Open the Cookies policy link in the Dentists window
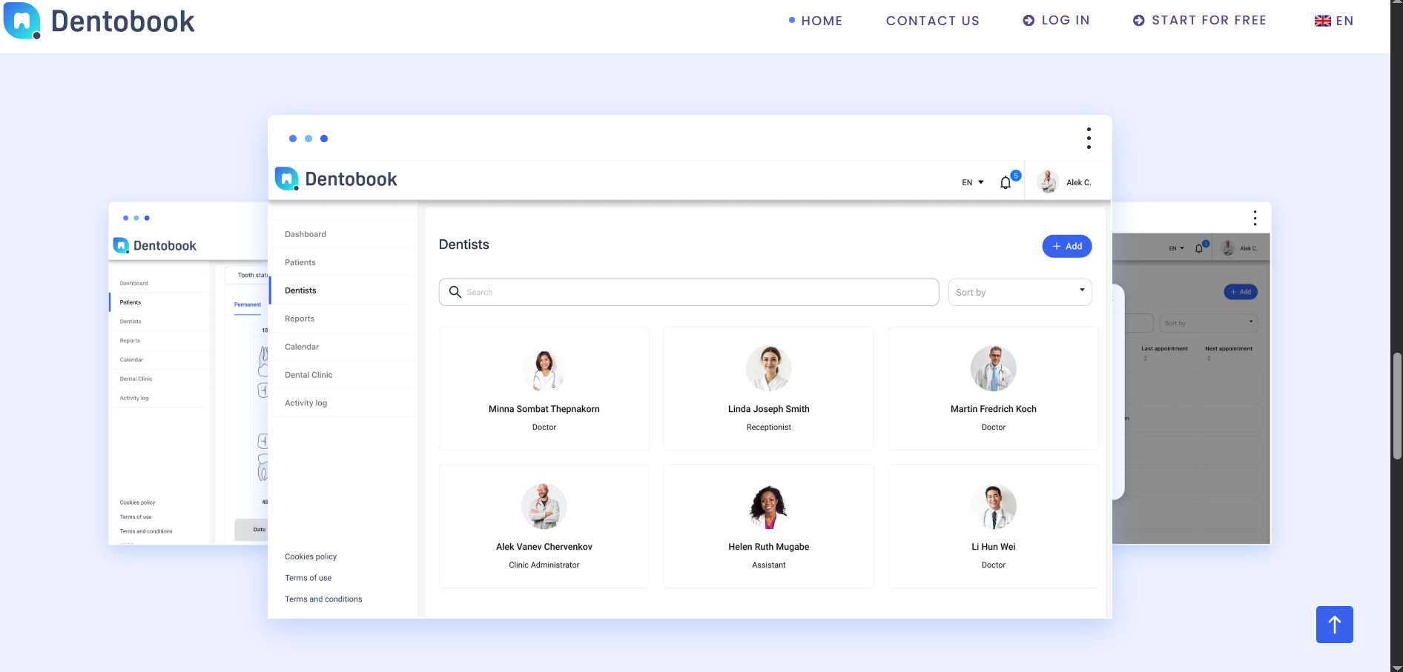The image size is (1403, 672). coord(311,556)
